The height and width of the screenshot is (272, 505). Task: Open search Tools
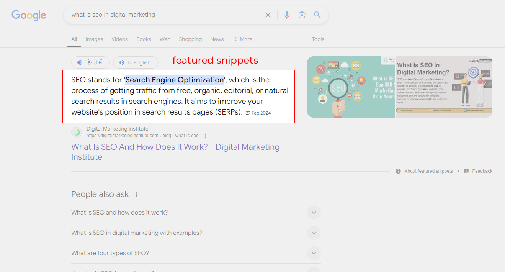click(x=318, y=39)
